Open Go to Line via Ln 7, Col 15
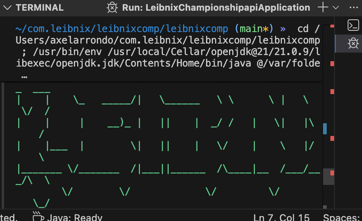The height and width of the screenshot is (221, 362). click(281, 217)
